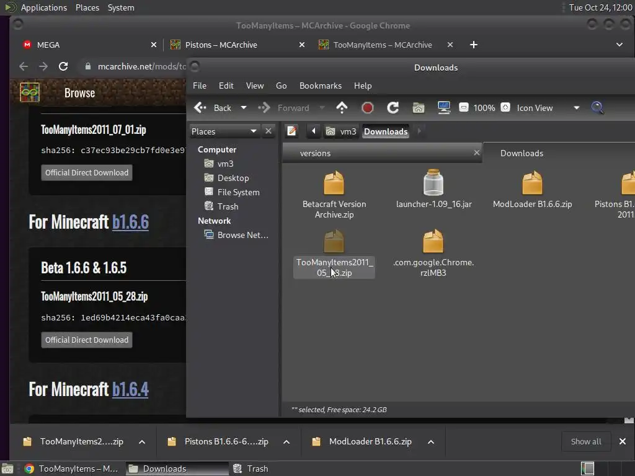Close the Places side pane

pyautogui.click(x=269, y=131)
